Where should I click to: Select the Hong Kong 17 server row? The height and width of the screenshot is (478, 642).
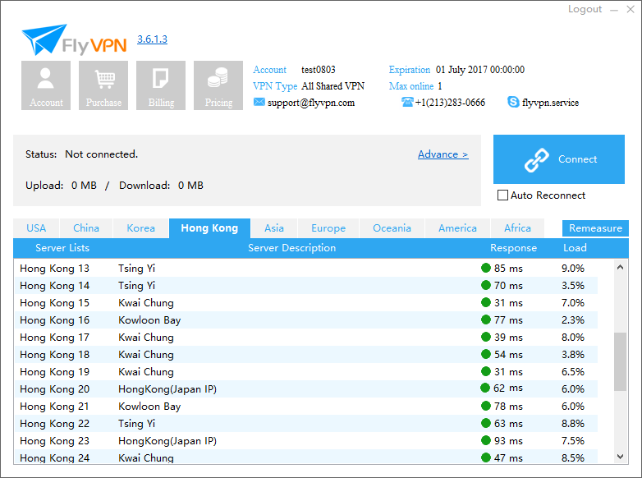pyautogui.click(x=305, y=337)
